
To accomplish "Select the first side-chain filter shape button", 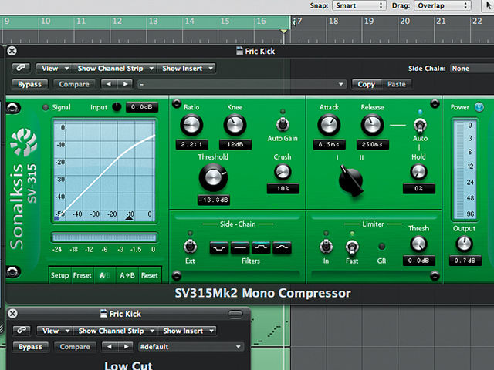I will pyautogui.click(x=219, y=247).
